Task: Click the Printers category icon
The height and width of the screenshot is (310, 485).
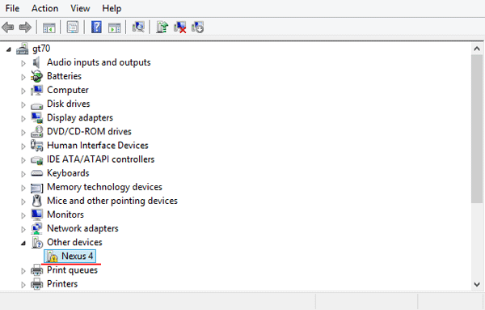Action: (x=37, y=284)
